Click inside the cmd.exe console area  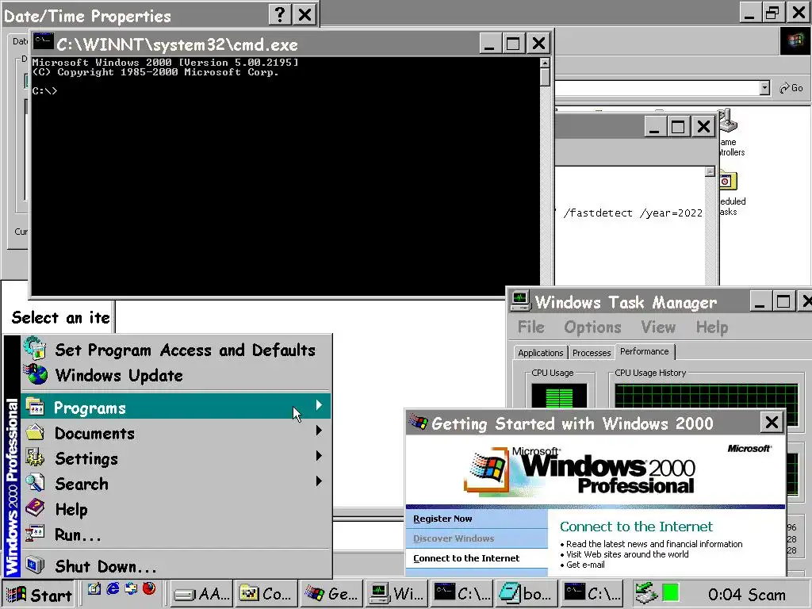point(285,176)
